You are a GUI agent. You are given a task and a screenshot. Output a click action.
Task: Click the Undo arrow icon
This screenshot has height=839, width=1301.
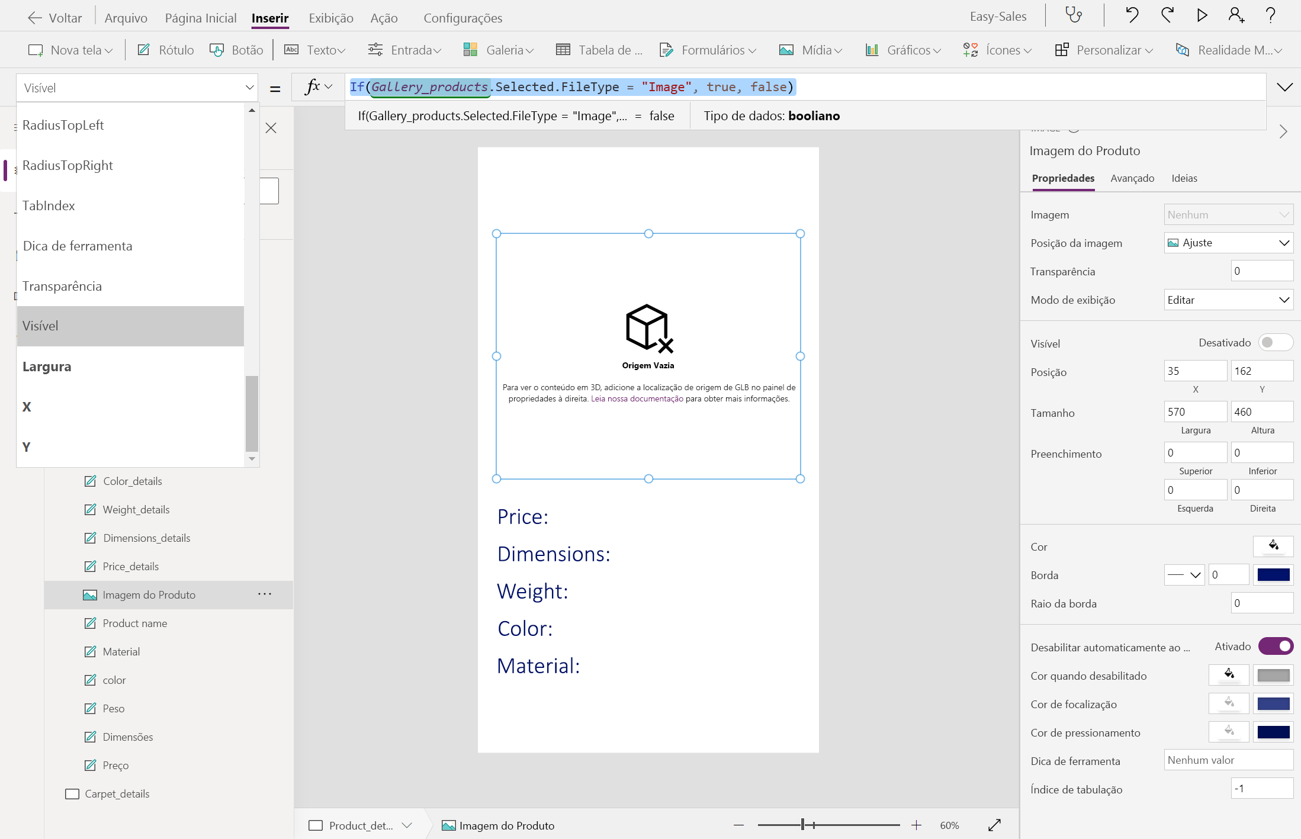pyautogui.click(x=1132, y=15)
